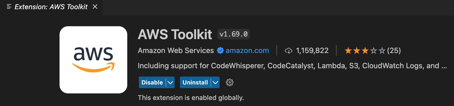The width and height of the screenshot is (454, 106).
Task: Select the Extension: AWS Toolkit tab
Action: pyautogui.click(x=51, y=7)
